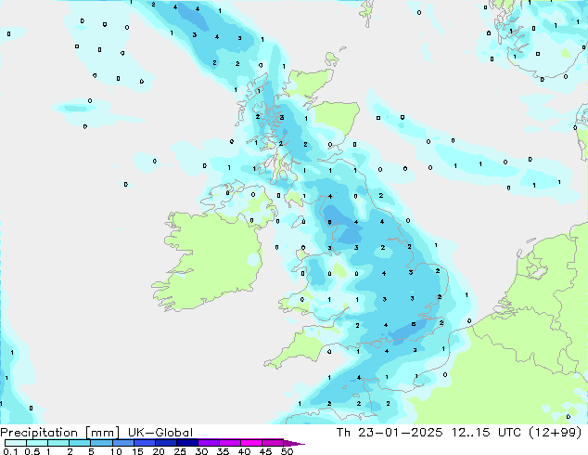Viewport: 588px width, 455px height.
Task: Click the legend label '30'
Action: point(201,451)
